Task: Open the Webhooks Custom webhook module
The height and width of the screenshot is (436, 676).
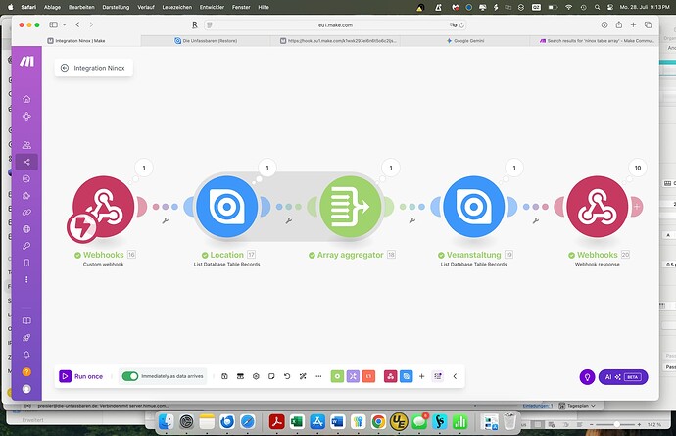Action: pyautogui.click(x=104, y=207)
